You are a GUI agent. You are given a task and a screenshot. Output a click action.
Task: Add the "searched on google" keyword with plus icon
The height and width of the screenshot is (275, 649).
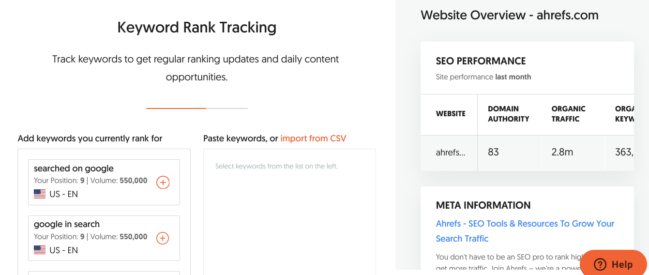pos(163,183)
